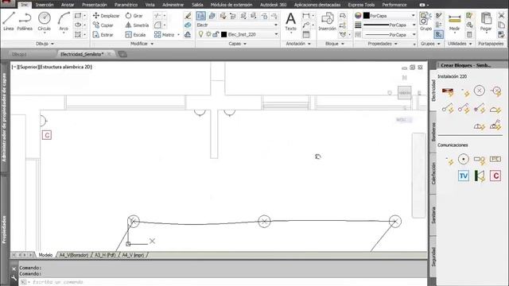Open the layer properties manager icon
The height and width of the screenshot is (286, 509).
(201, 16)
